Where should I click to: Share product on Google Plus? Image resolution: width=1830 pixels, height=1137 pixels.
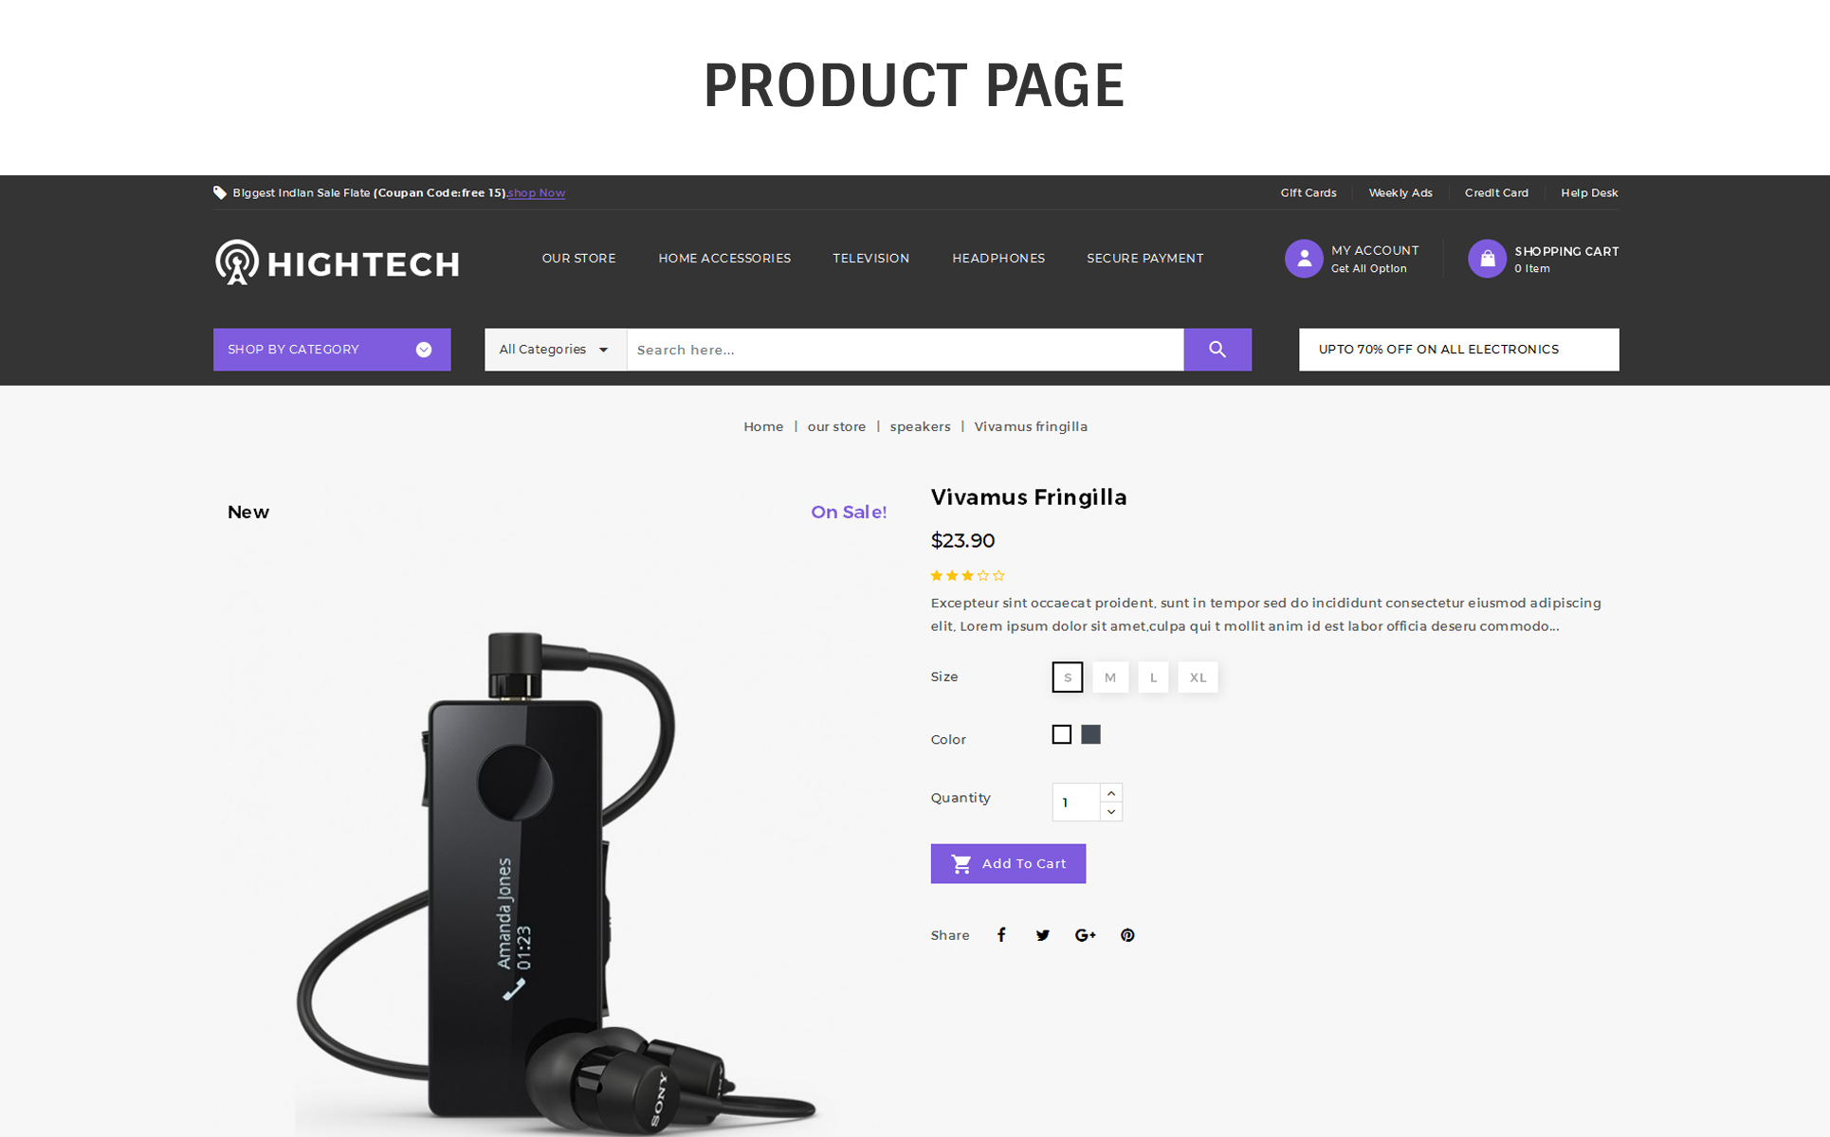click(x=1086, y=935)
